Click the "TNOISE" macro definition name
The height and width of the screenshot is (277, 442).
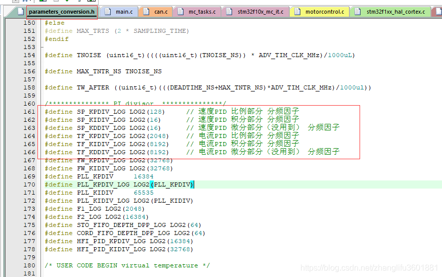tap(89, 55)
